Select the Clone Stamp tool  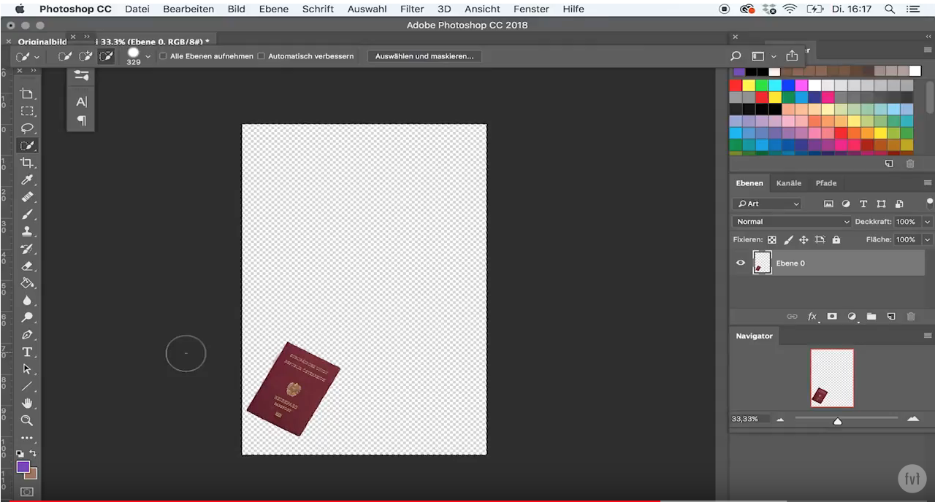pyautogui.click(x=27, y=231)
